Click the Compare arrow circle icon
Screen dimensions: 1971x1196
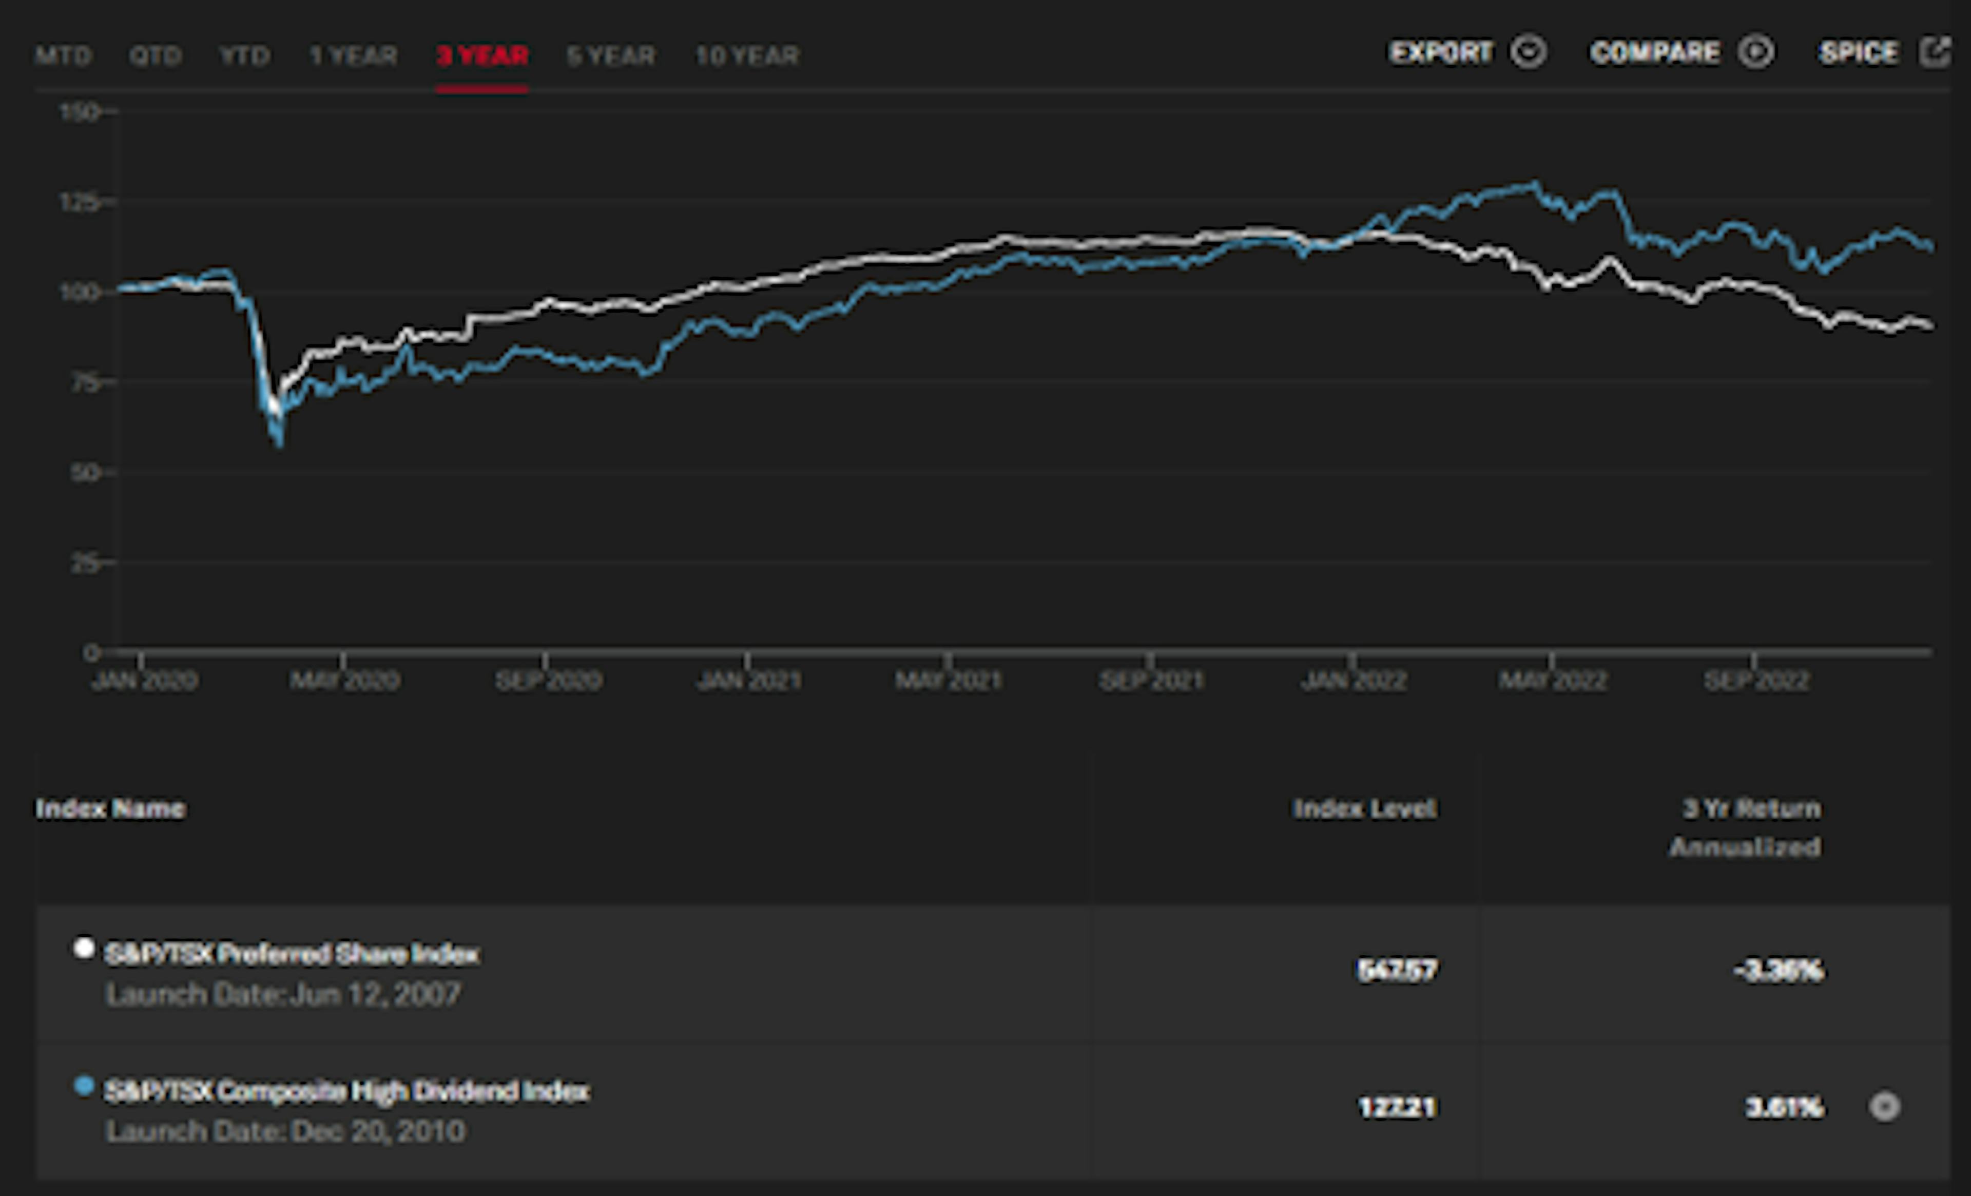click(1756, 53)
